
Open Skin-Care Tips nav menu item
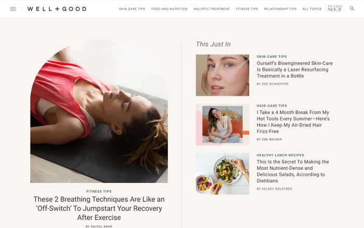click(x=132, y=9)
